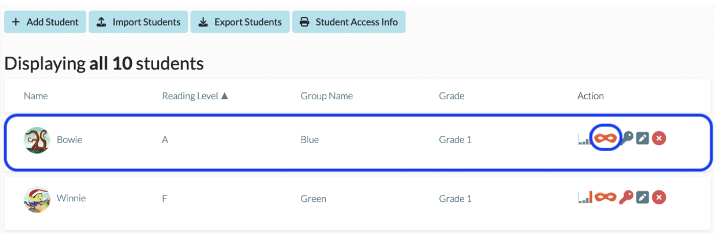Edit Winnie with the pencil icon
The image size is (715, 234).
pyautogui.click(x=642, y=197)
